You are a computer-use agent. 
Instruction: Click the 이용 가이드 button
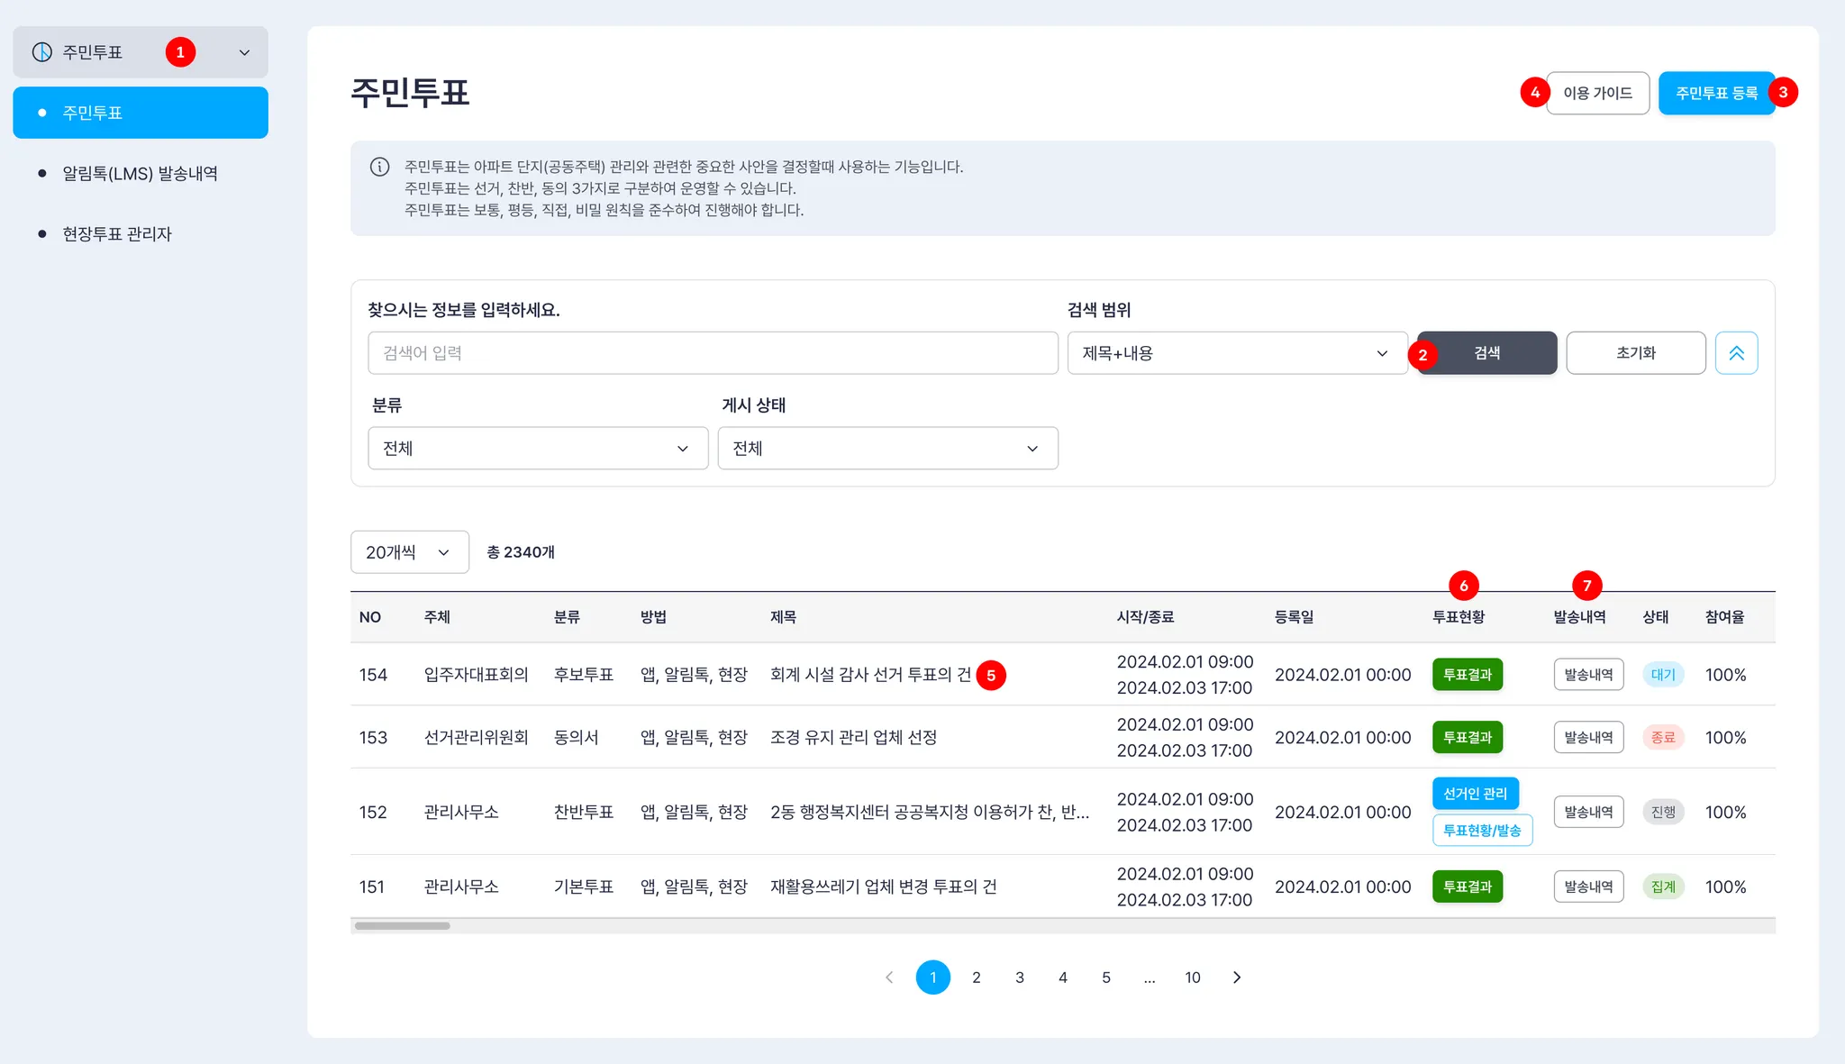1597,93
